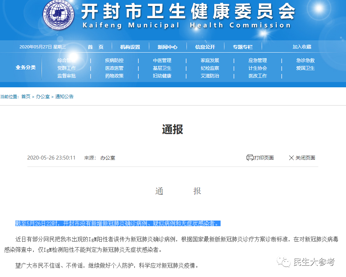Go to the 新闻中心 section

167,47
